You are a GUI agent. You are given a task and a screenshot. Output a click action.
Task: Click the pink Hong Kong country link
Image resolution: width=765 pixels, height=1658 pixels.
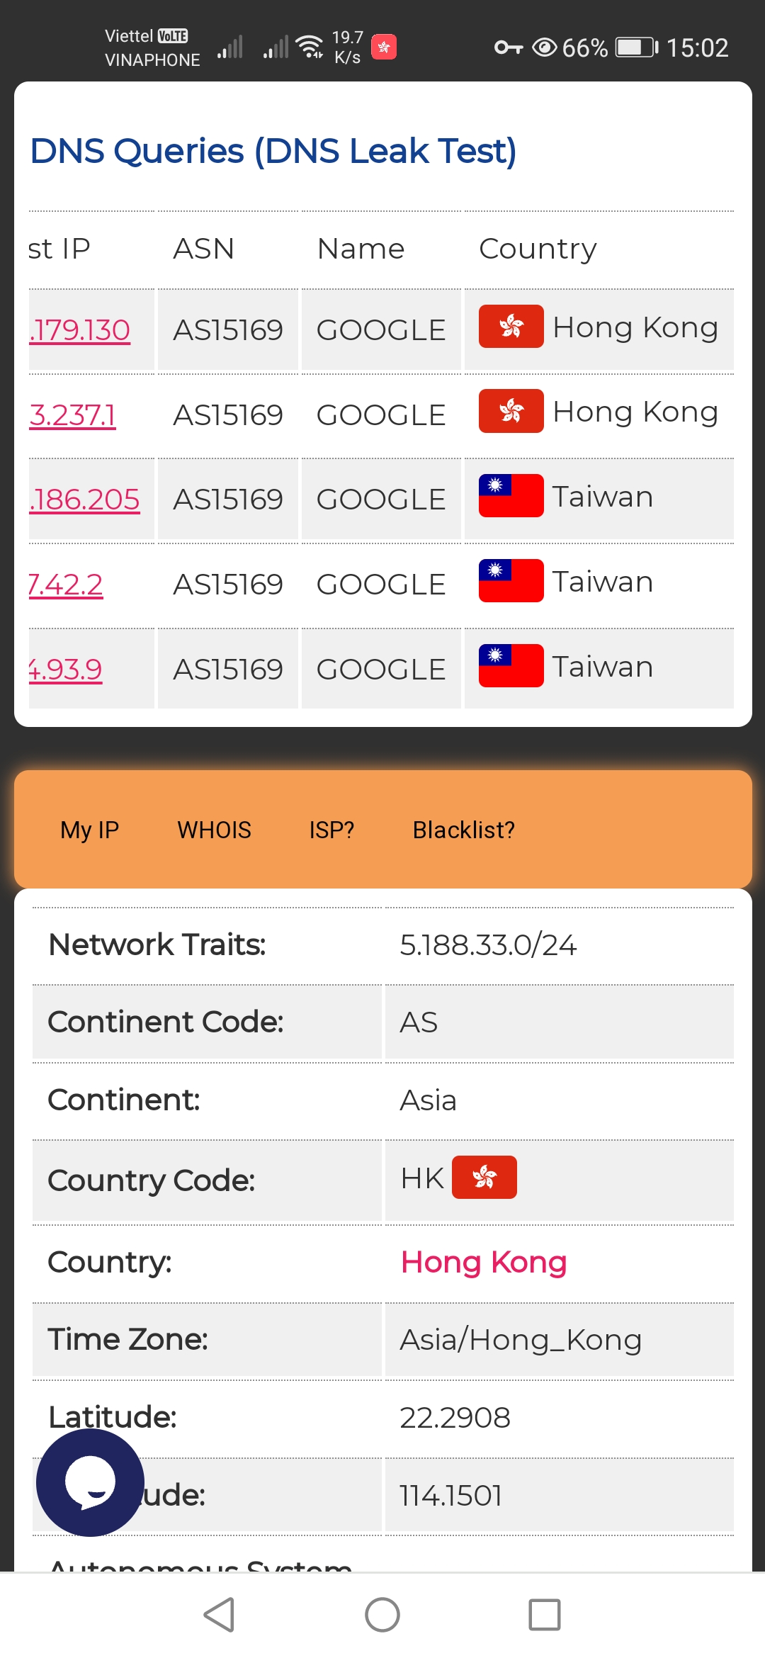pyautogui.click(x=484, y=1262)
